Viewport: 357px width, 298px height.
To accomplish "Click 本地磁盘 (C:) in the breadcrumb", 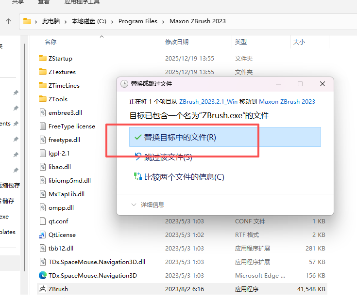I will (x=89, y=21).
